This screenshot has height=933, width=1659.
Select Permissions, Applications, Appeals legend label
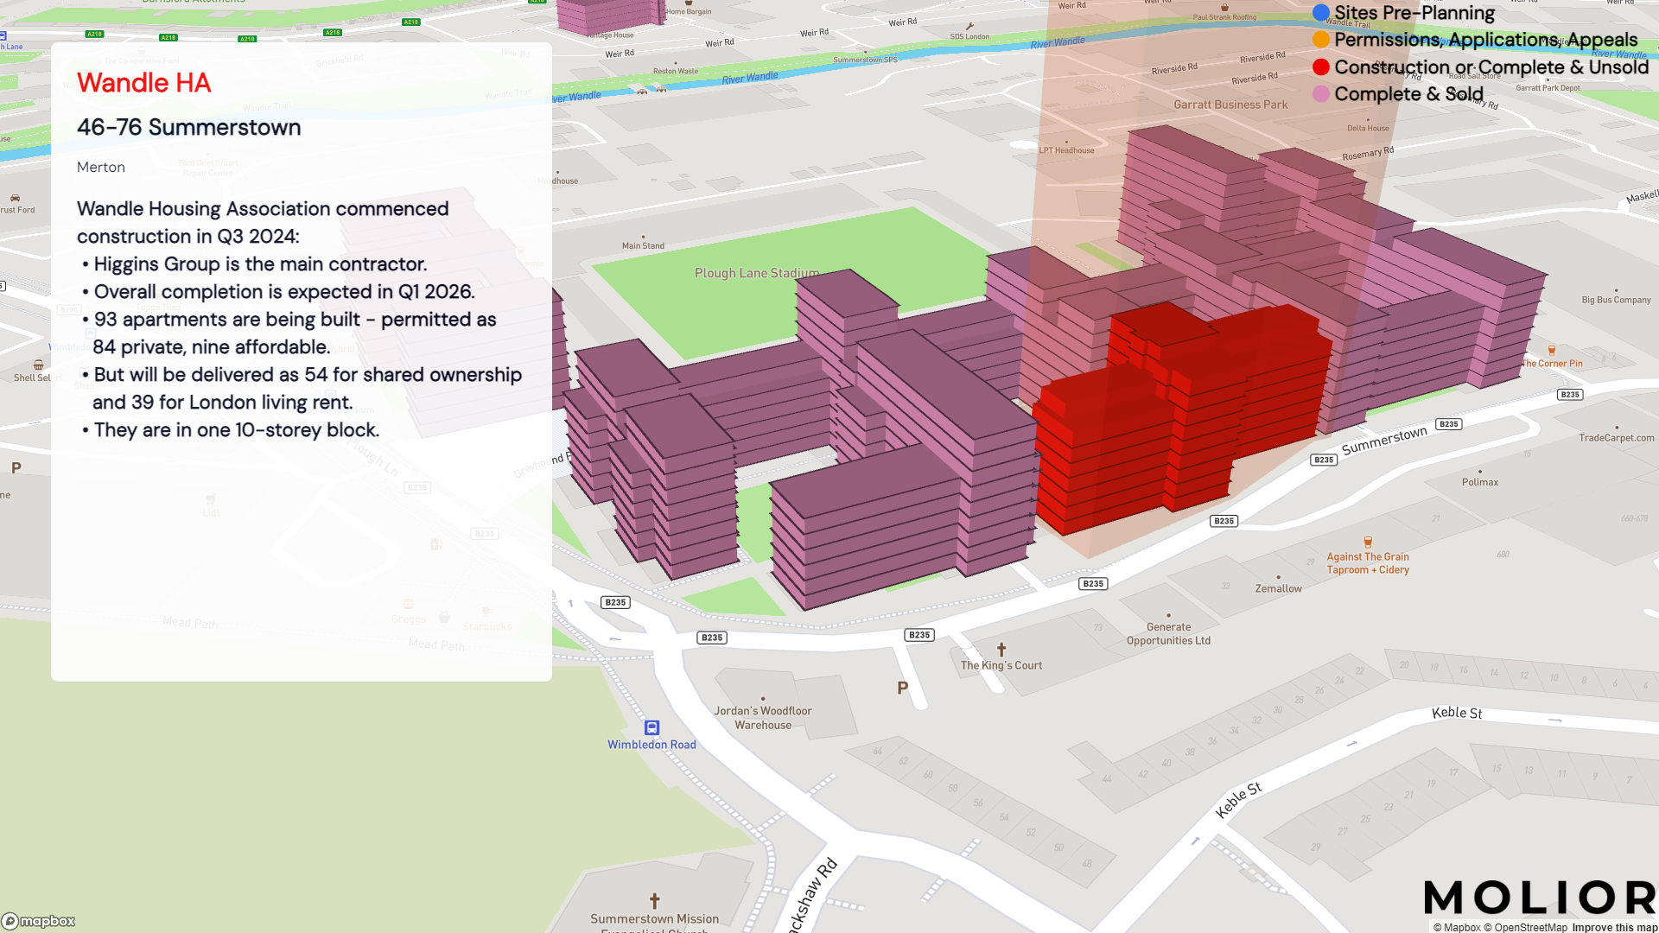coord(1485,40)
